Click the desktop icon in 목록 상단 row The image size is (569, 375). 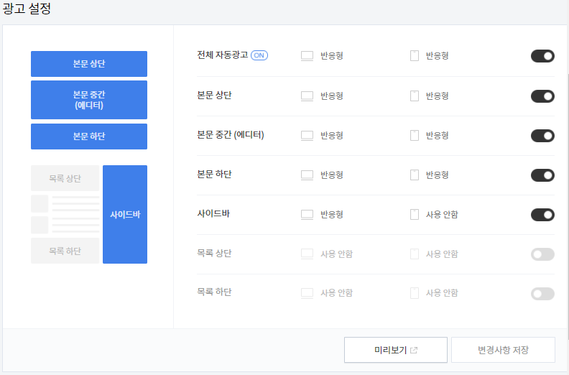coord(307,254)
